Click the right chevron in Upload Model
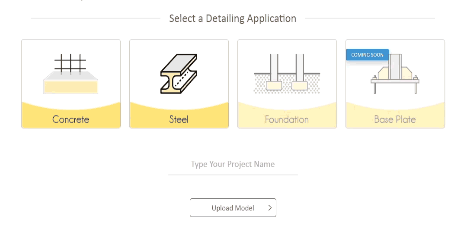The image size is (467, 225). (x=270, y=208)
